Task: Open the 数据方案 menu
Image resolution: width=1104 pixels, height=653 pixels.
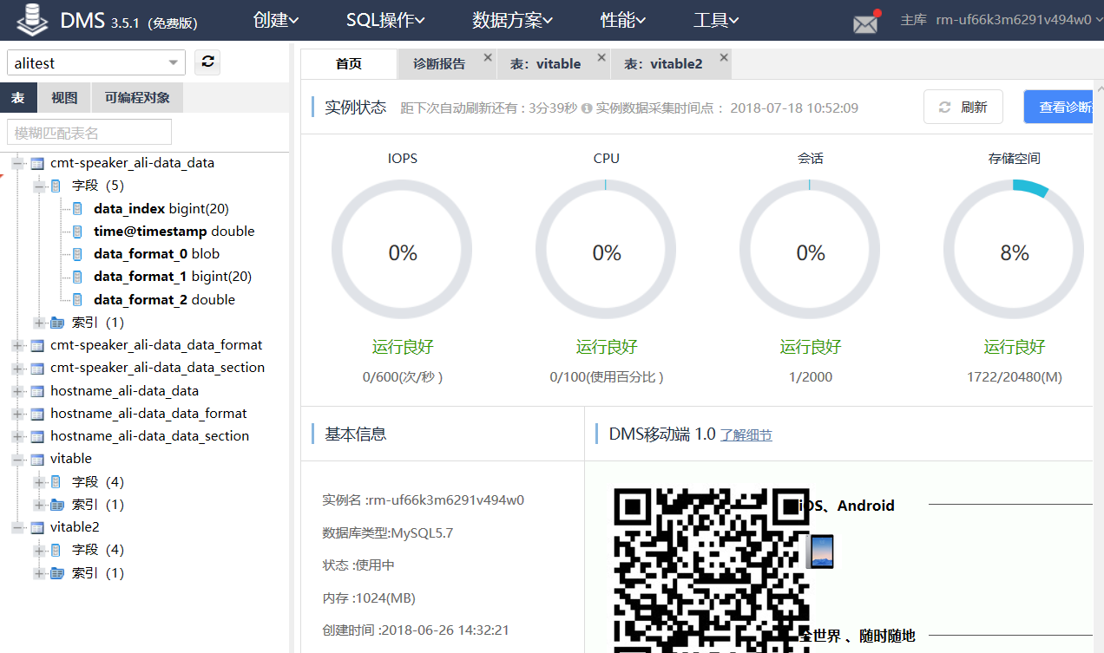Action: (513, 20)
